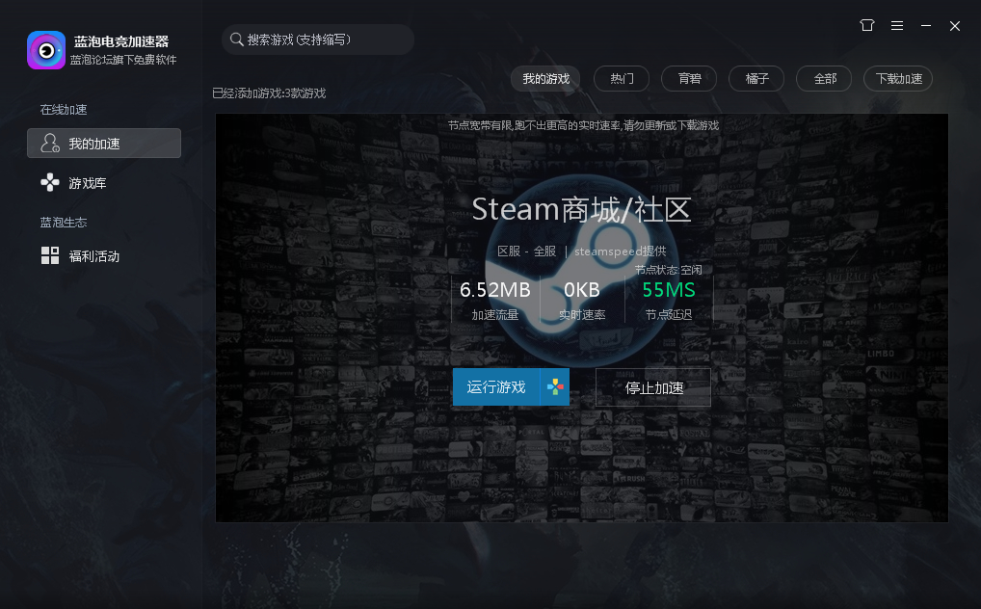Click the 区服 - 全服 text
This screenshot has width=981, height=609.
(526, 251)
